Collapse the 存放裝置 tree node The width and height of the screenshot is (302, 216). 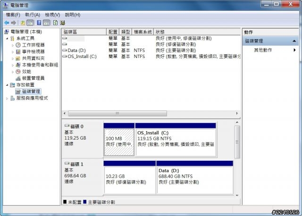[x=7, y=85]
